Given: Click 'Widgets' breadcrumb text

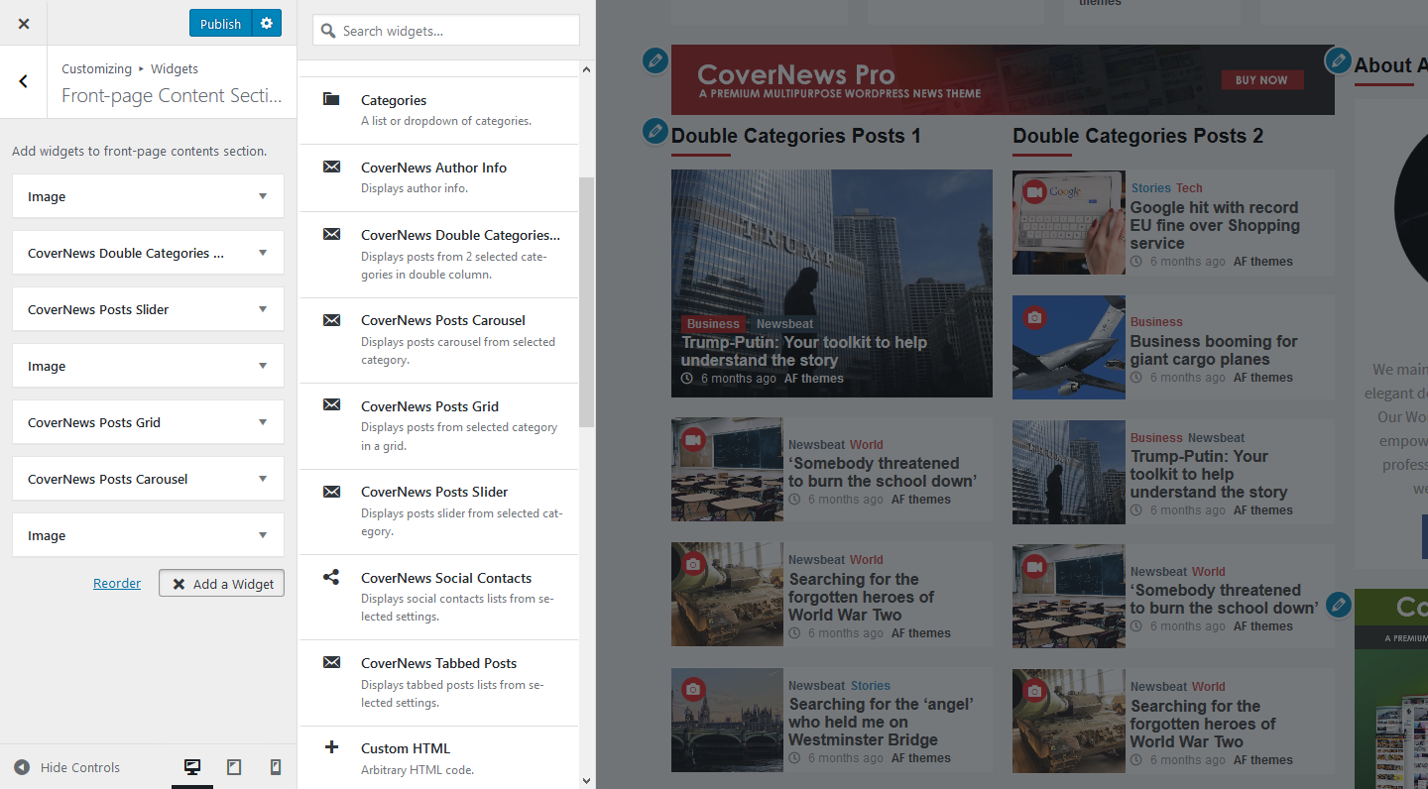Looking at the screenshot, I should (x=175, y=68).
